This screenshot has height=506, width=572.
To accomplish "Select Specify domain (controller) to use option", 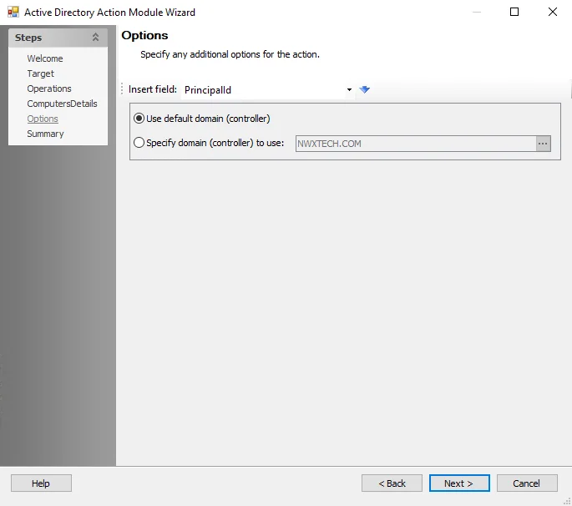I will coord(139,143).
